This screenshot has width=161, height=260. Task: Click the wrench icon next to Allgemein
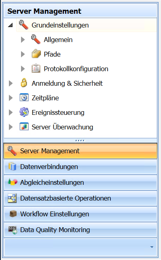[36, 39]
